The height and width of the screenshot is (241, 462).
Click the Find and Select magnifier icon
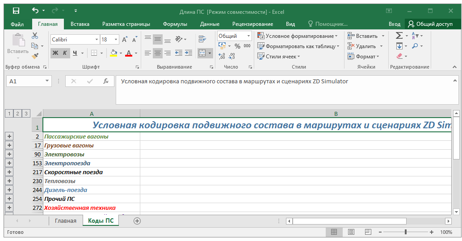(415, 46)
